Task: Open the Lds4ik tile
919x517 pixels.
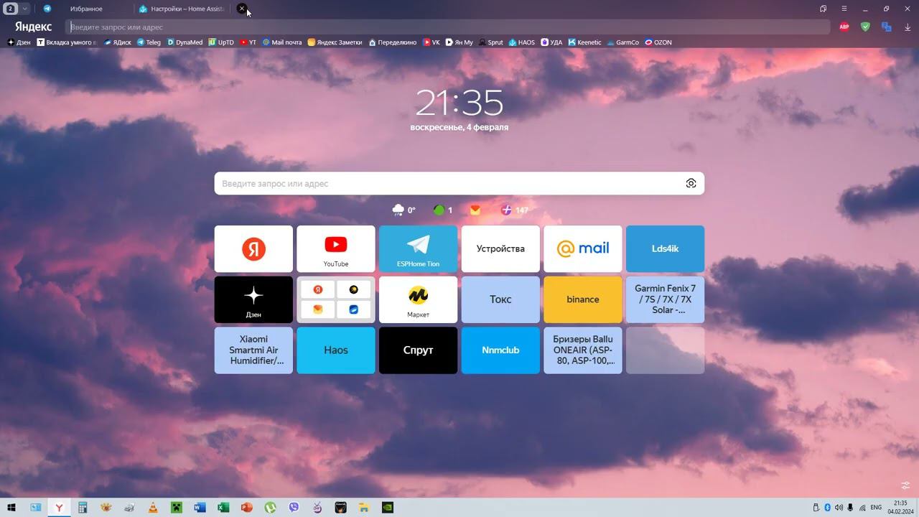Action: coord(665,249)
